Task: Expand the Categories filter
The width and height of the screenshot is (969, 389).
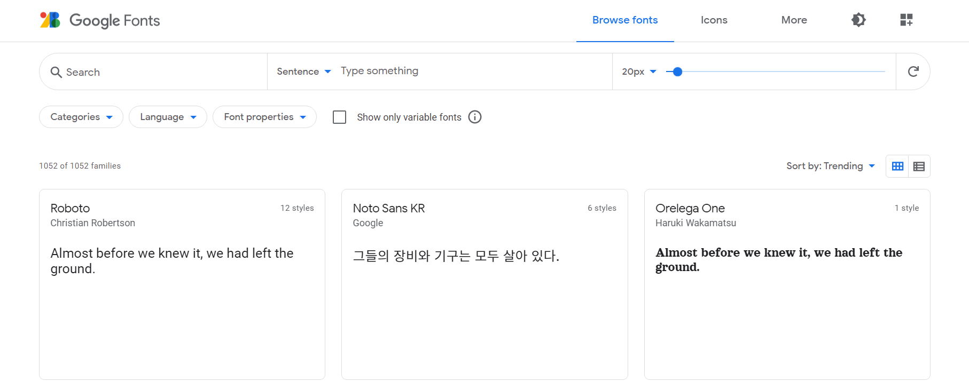Action: point(81,117)
